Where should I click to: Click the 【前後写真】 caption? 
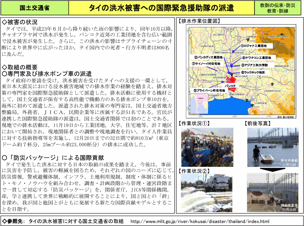258,123
